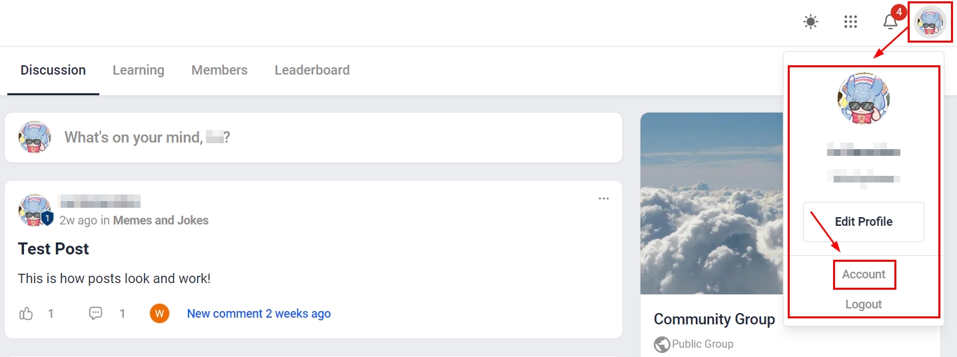The image size is (957, 357).
Task: Toggle the light/dark theme sun icon
Action: click(810, 22)
